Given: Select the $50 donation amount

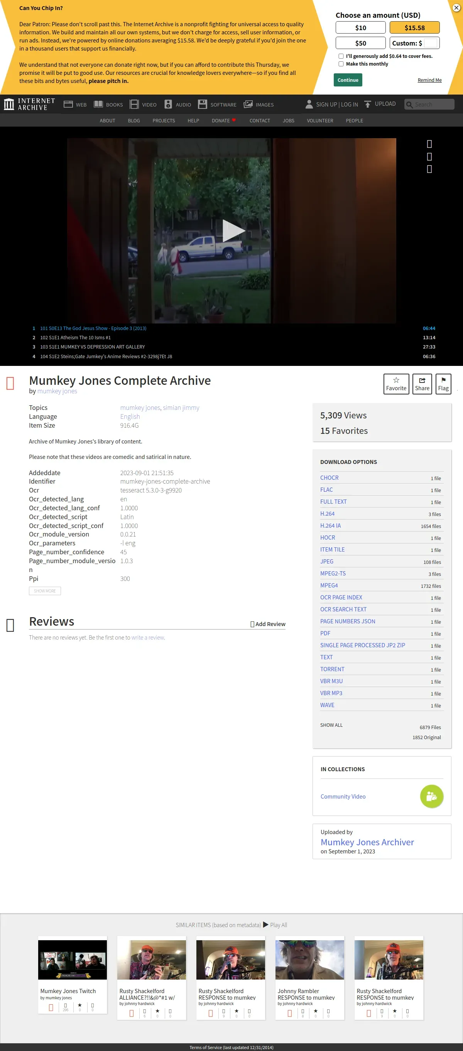Looking at the screenshot, I should [360, 43].
